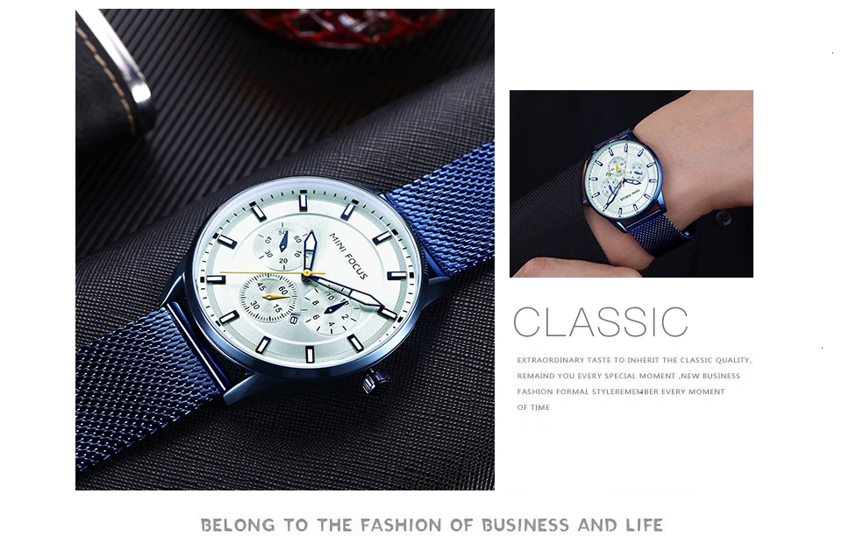The width and height of the screenshot is (842, 536).
Task: Click the watch crown knob
Action: click(x=376, y=381)
